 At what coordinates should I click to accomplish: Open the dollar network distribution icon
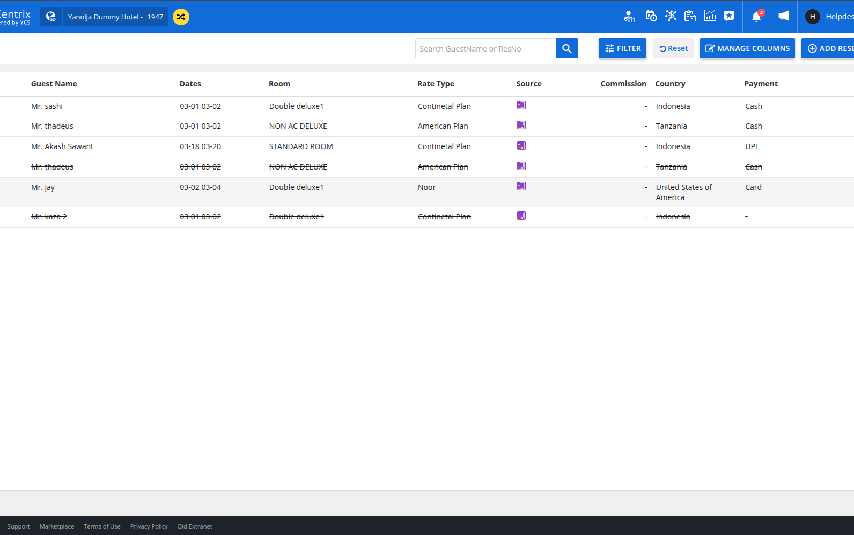pos(671,16)
